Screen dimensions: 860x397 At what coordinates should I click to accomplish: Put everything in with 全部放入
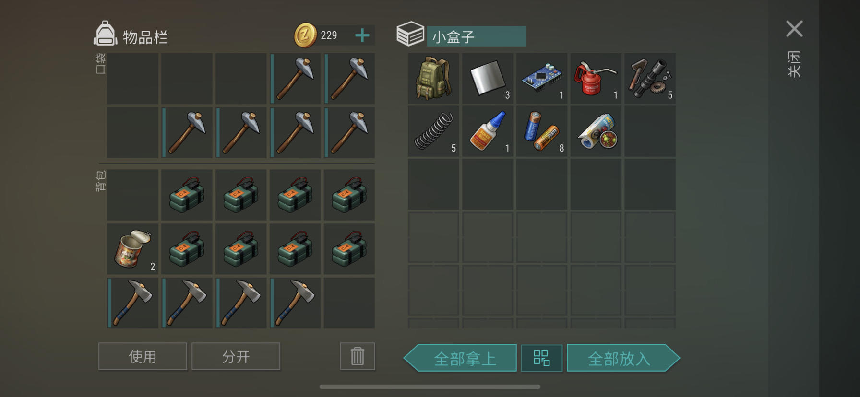tap(623, 358)
